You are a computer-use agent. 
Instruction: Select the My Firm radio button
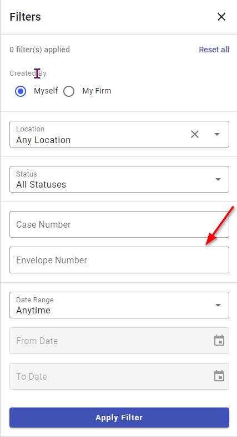(x=69, y=91)
